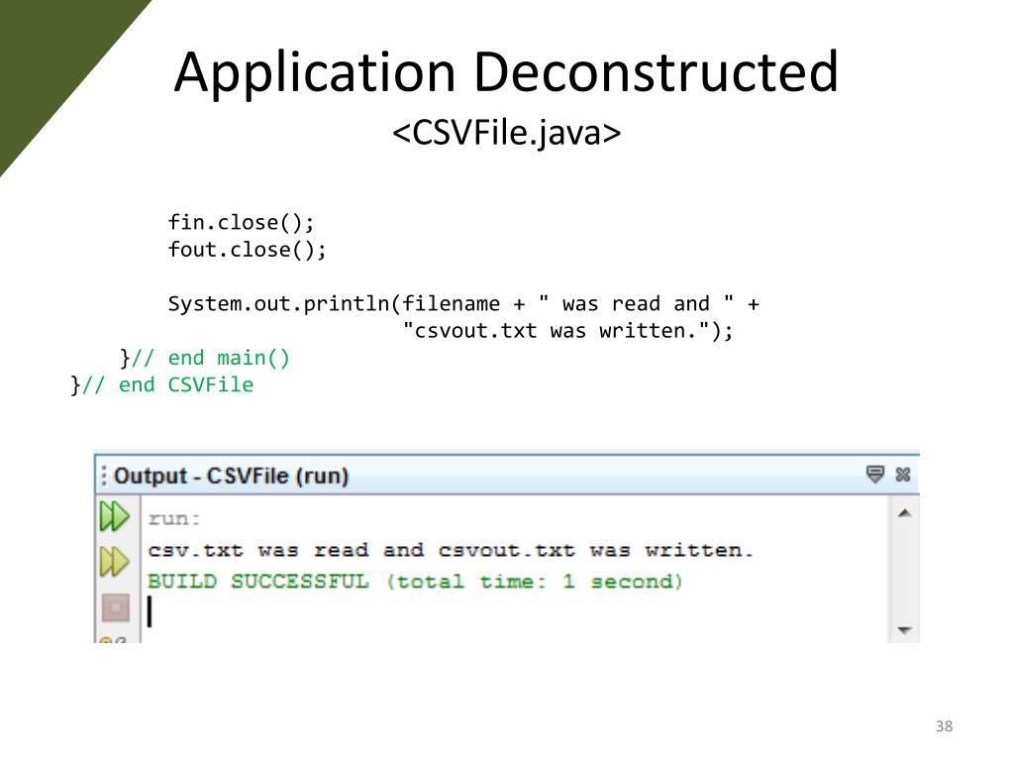The width and height of the screenshot is (1014, 761).
Task: Select the Output - CSVFile (run) title tab
Action: pyautogui.click(x=232, y=477)
